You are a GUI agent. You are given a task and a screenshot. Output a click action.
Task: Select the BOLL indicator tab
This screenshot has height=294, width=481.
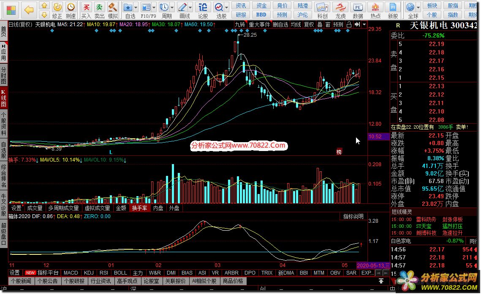pyautogui.click(x=120, y=272)
